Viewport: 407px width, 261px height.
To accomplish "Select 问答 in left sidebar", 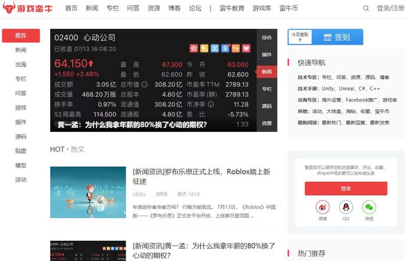I will click(21, 93).
